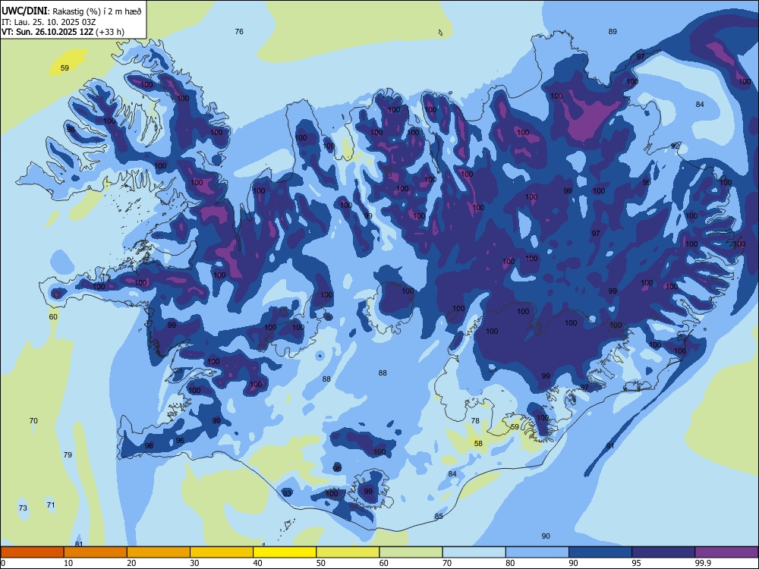Click the purple above-99.9 legend swatch
The width and height of the screenshot is (759, 569).
[726, 552]
